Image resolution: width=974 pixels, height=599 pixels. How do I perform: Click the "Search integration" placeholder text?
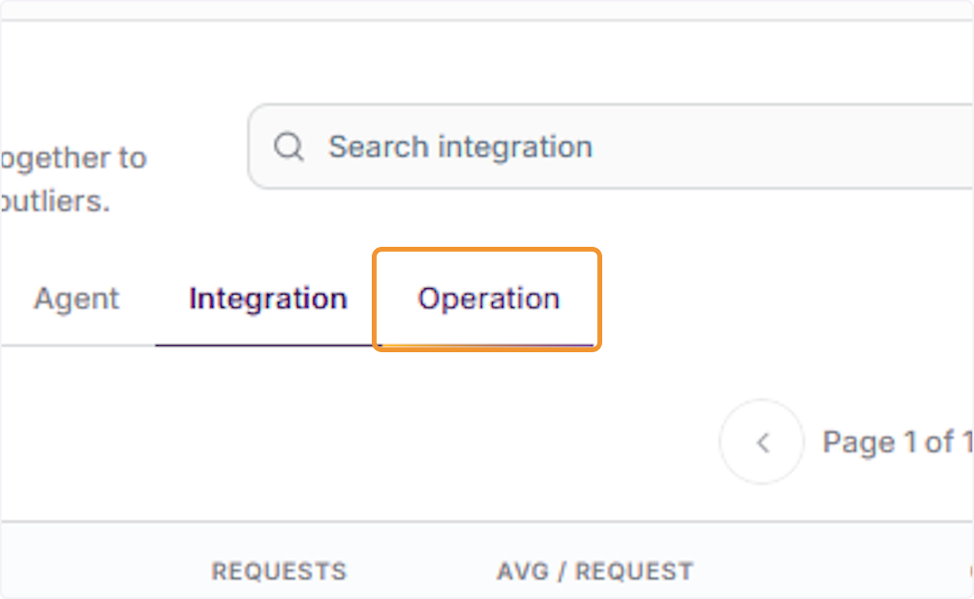[x=460, y=147]
